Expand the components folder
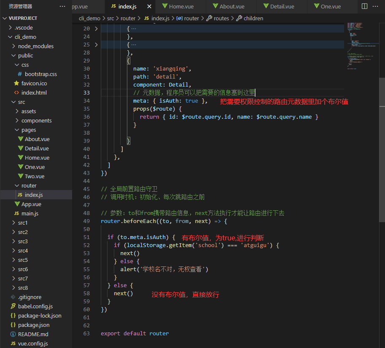This screenshot has height=348, width=385. tap(36, 120)
